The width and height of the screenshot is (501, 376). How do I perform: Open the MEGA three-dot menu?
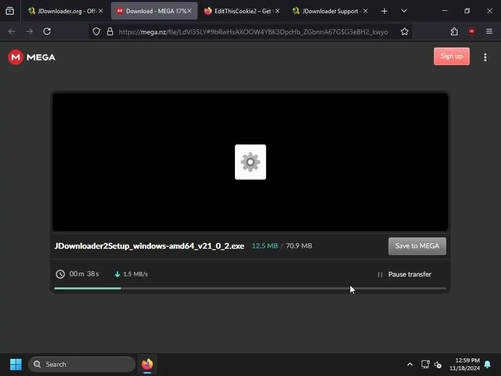485,57
